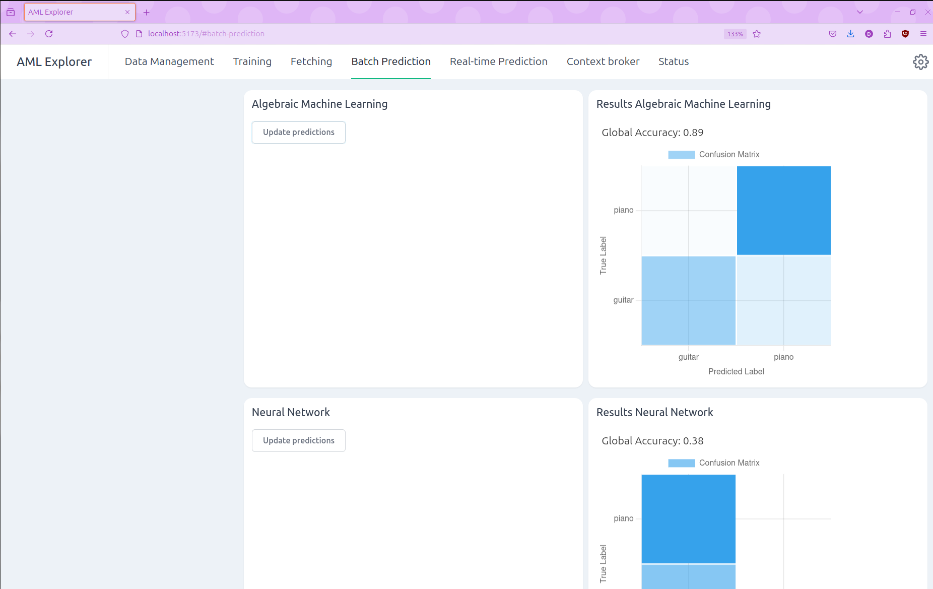Open the settings gear icon

coord(920,62)
